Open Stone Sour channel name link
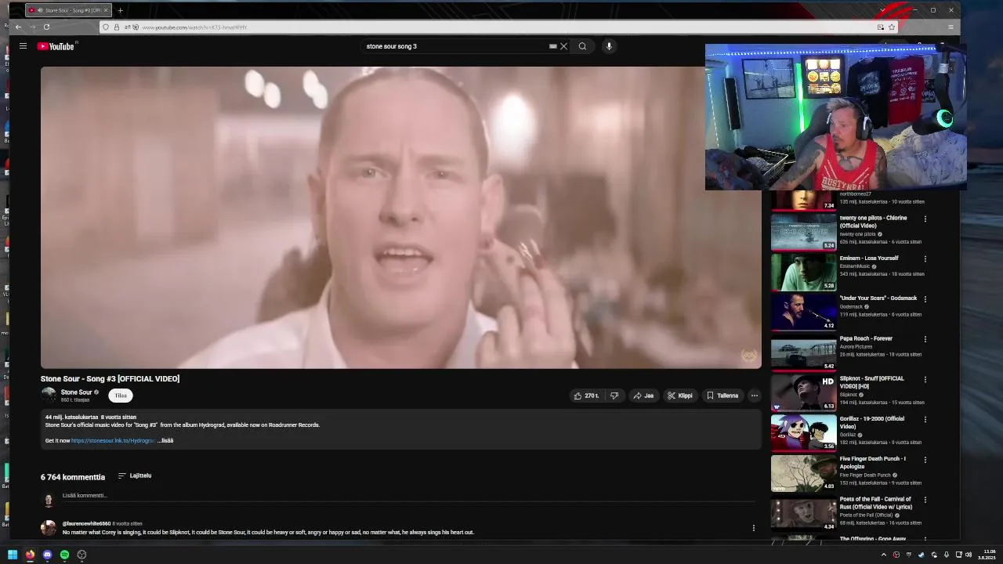 coord(76,392)
